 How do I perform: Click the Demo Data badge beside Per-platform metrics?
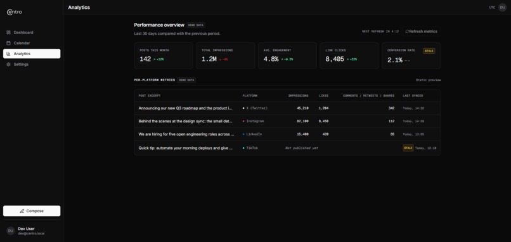point(186,80)
